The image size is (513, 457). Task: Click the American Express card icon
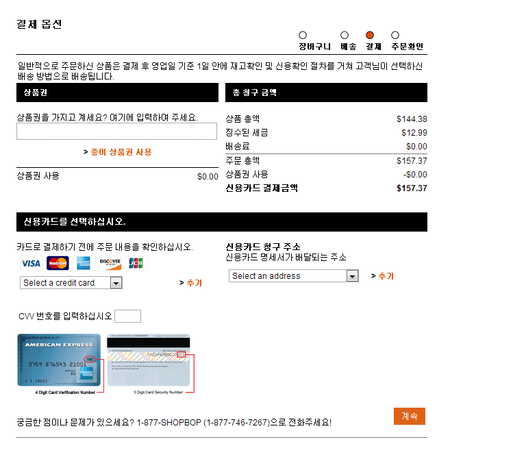click(x=84, y=263)
